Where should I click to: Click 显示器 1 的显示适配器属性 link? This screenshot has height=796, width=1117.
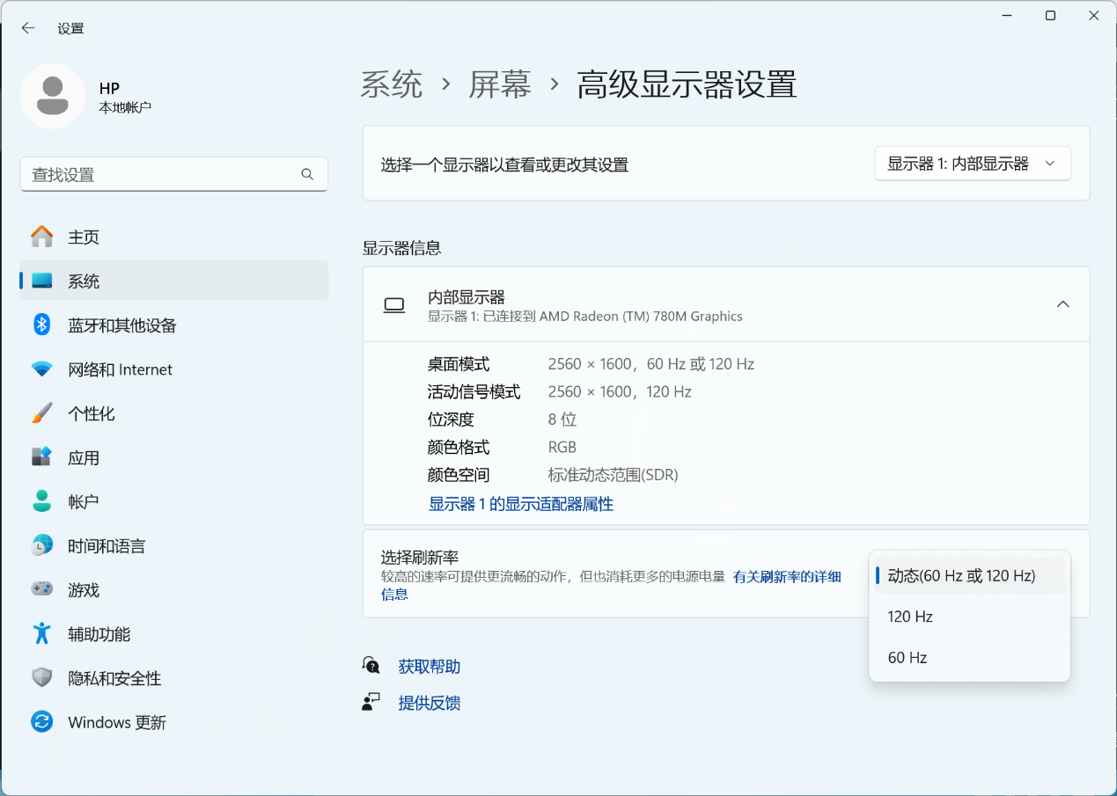520,504
